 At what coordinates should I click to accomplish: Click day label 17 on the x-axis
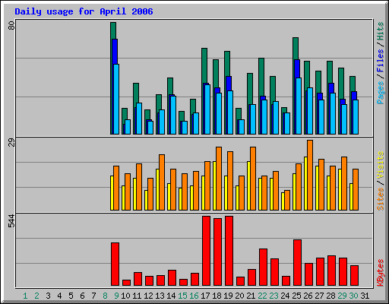(205, 296)
